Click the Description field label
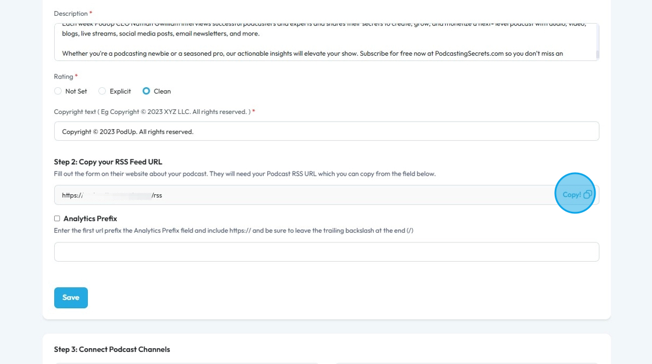Image resolution: width=652 pixels, height=364 pixels. pos(70,13)
